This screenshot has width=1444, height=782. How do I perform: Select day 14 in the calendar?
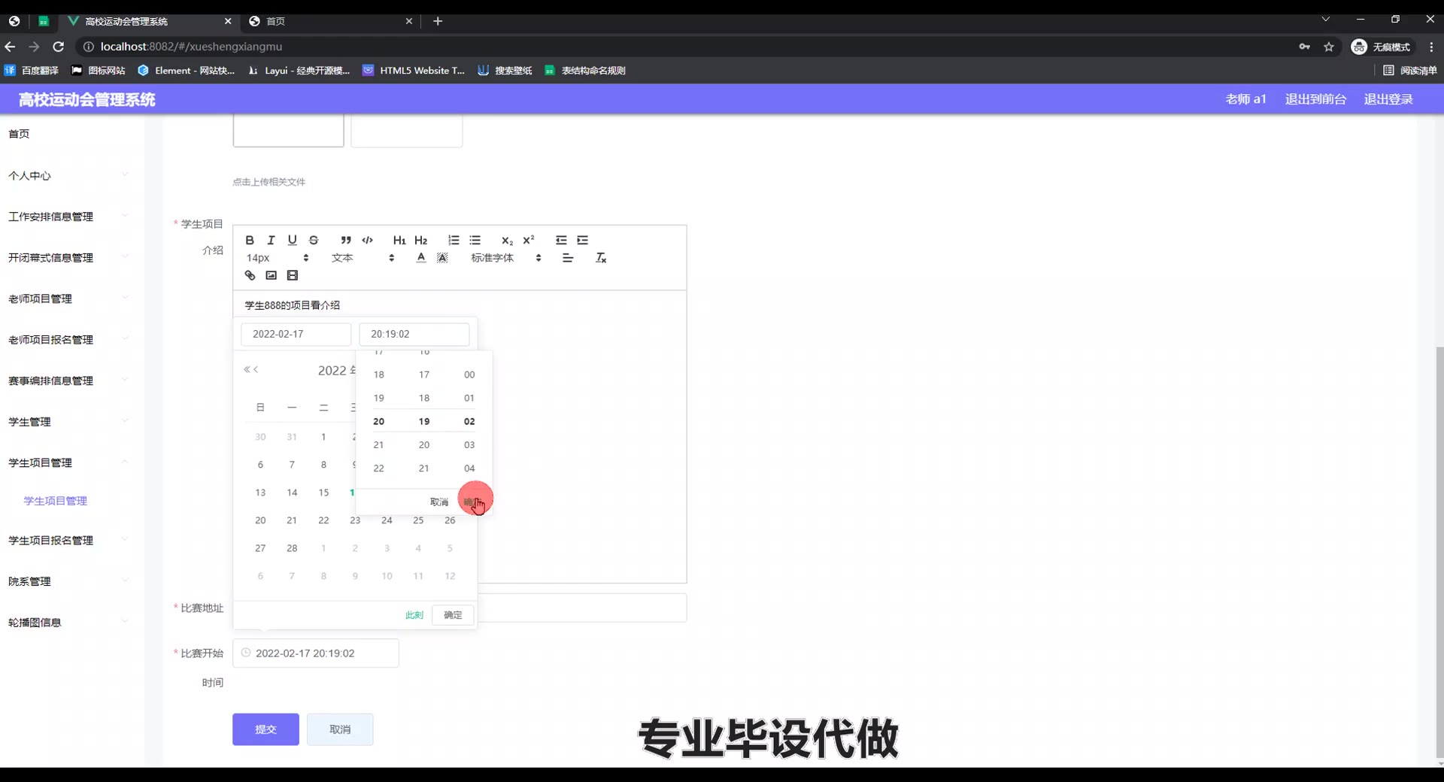pyautogui.click(x=292, y=493)
